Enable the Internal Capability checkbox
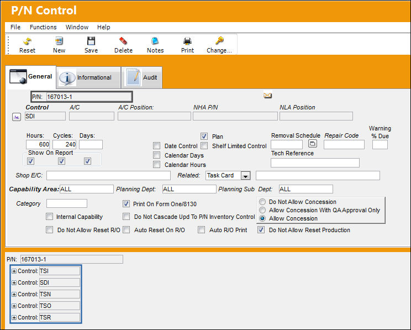411x330 pixels. 49,217
